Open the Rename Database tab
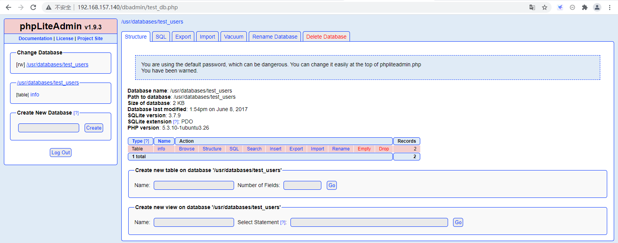618x243 pixels. [x=275, y=37]
